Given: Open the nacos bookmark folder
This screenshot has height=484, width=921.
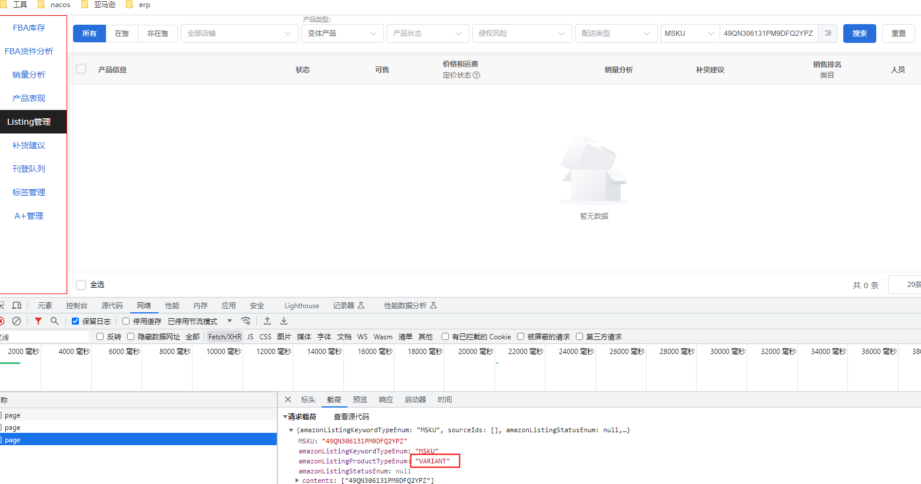Looking at the screenshot, I should pyautogui.click(x=54, y=5).
